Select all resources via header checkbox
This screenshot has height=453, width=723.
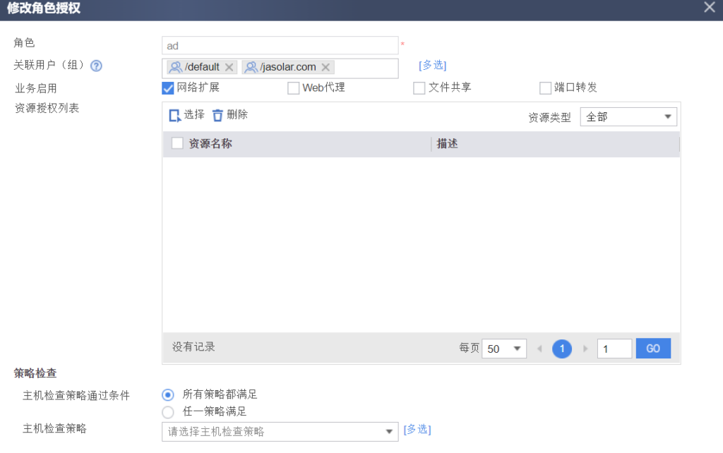coord(177,144)
